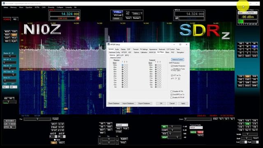Adjust the AGC Gain slider
The image size is (263, 148).
10,75
